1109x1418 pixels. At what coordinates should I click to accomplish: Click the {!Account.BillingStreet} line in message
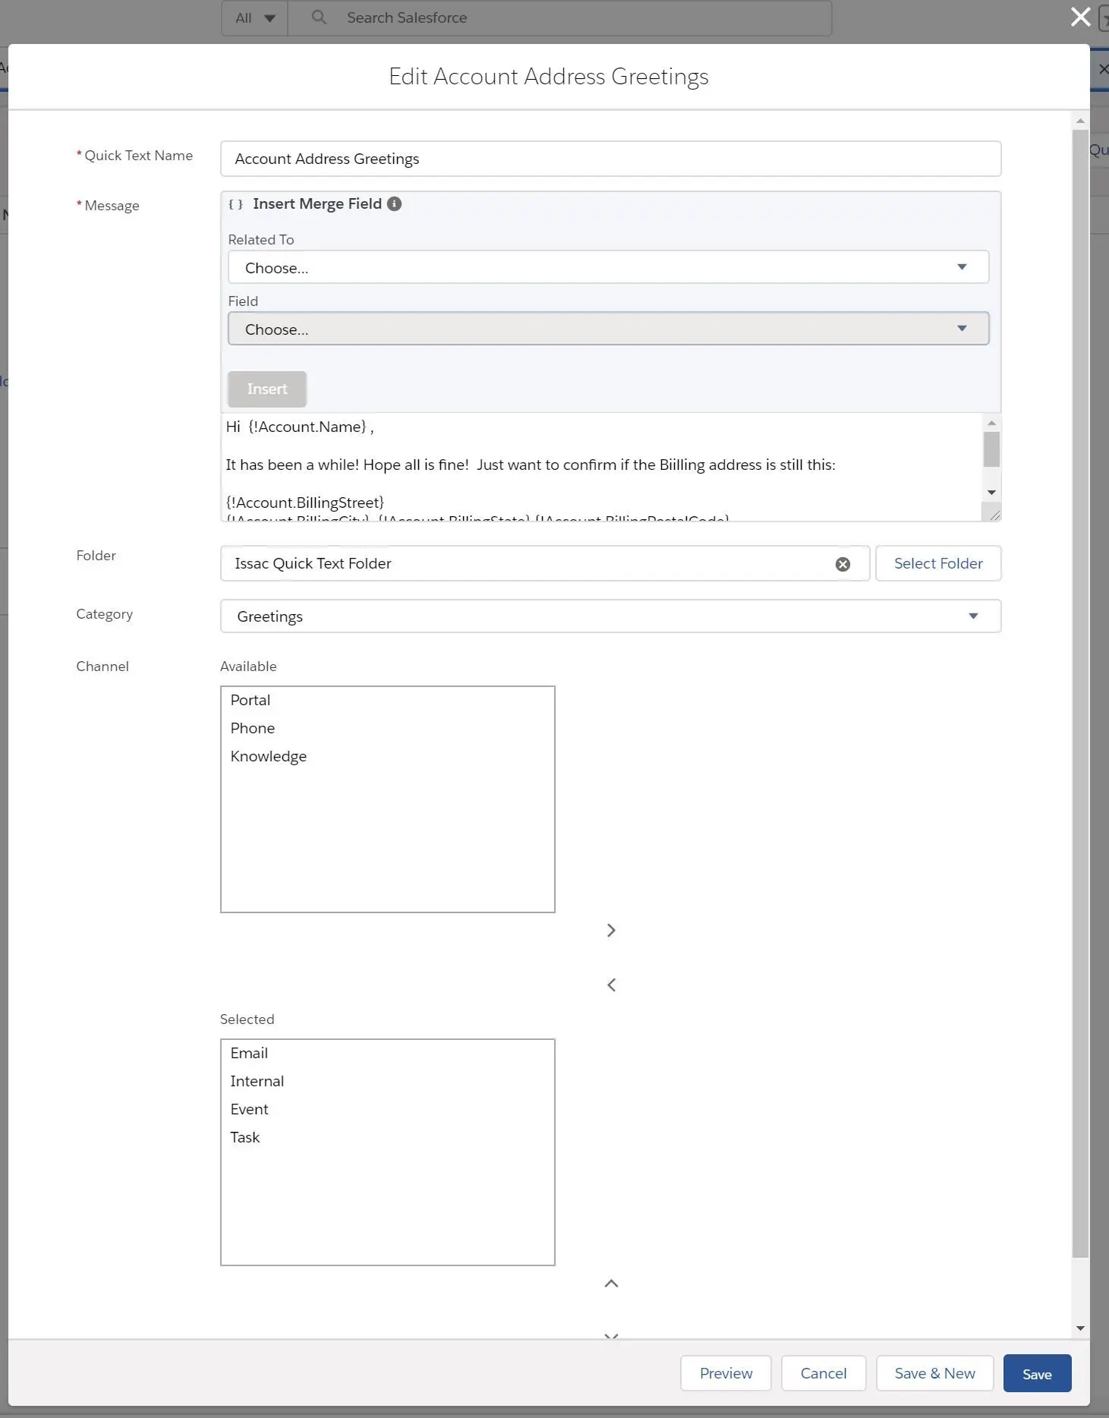[x=305, y=503]
